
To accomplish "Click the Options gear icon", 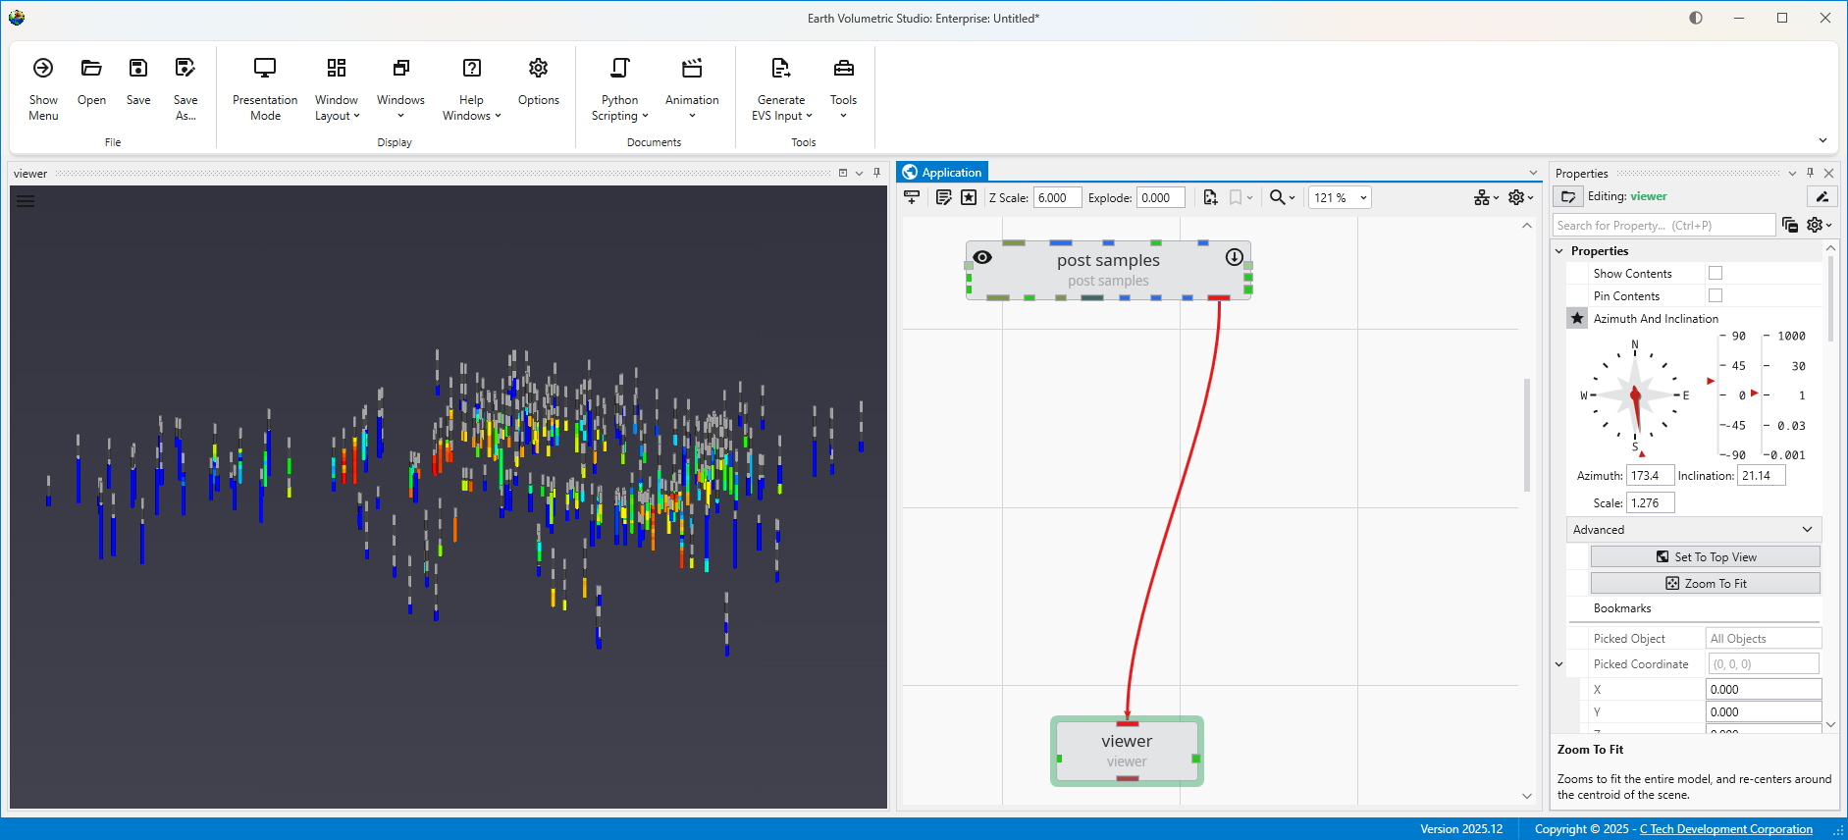I will point(538,68).
